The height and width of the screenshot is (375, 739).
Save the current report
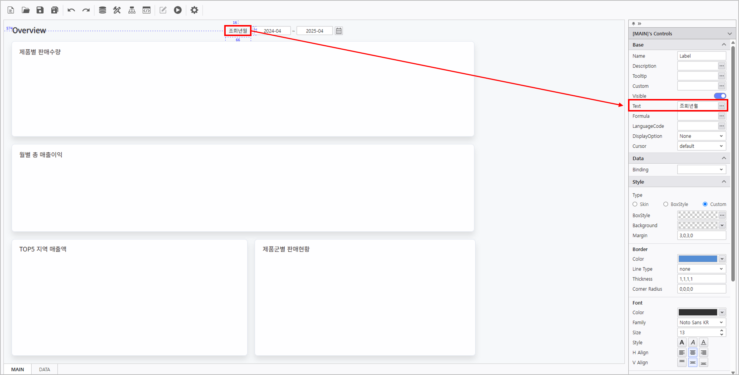(x=40, y=10)
